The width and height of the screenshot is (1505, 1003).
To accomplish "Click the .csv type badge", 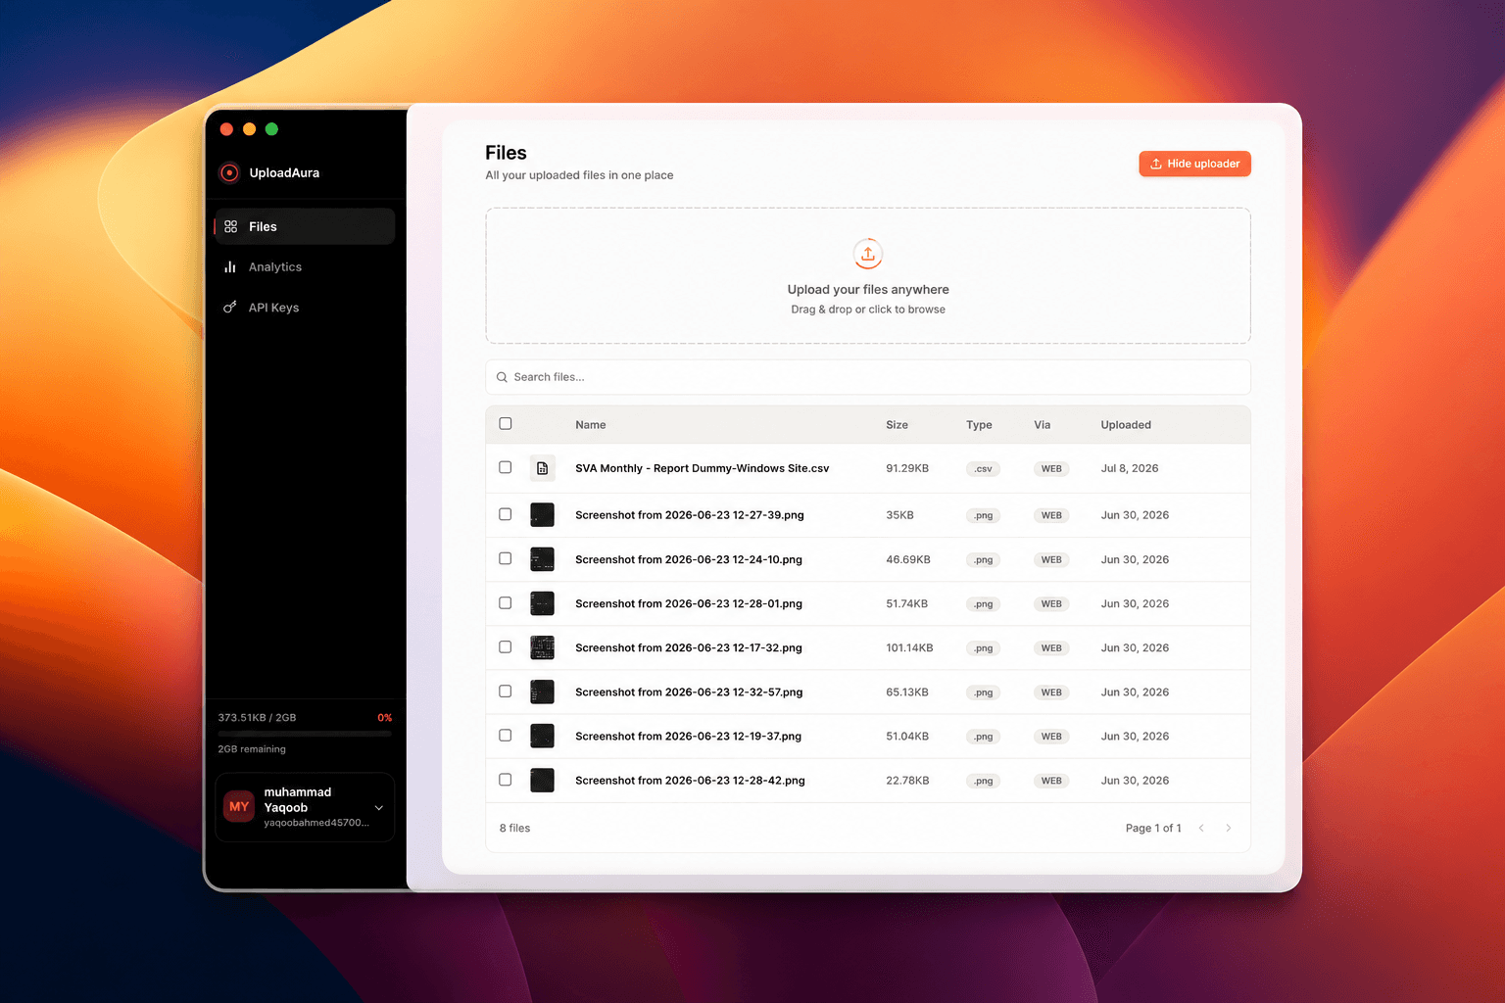I will point(983,469).
